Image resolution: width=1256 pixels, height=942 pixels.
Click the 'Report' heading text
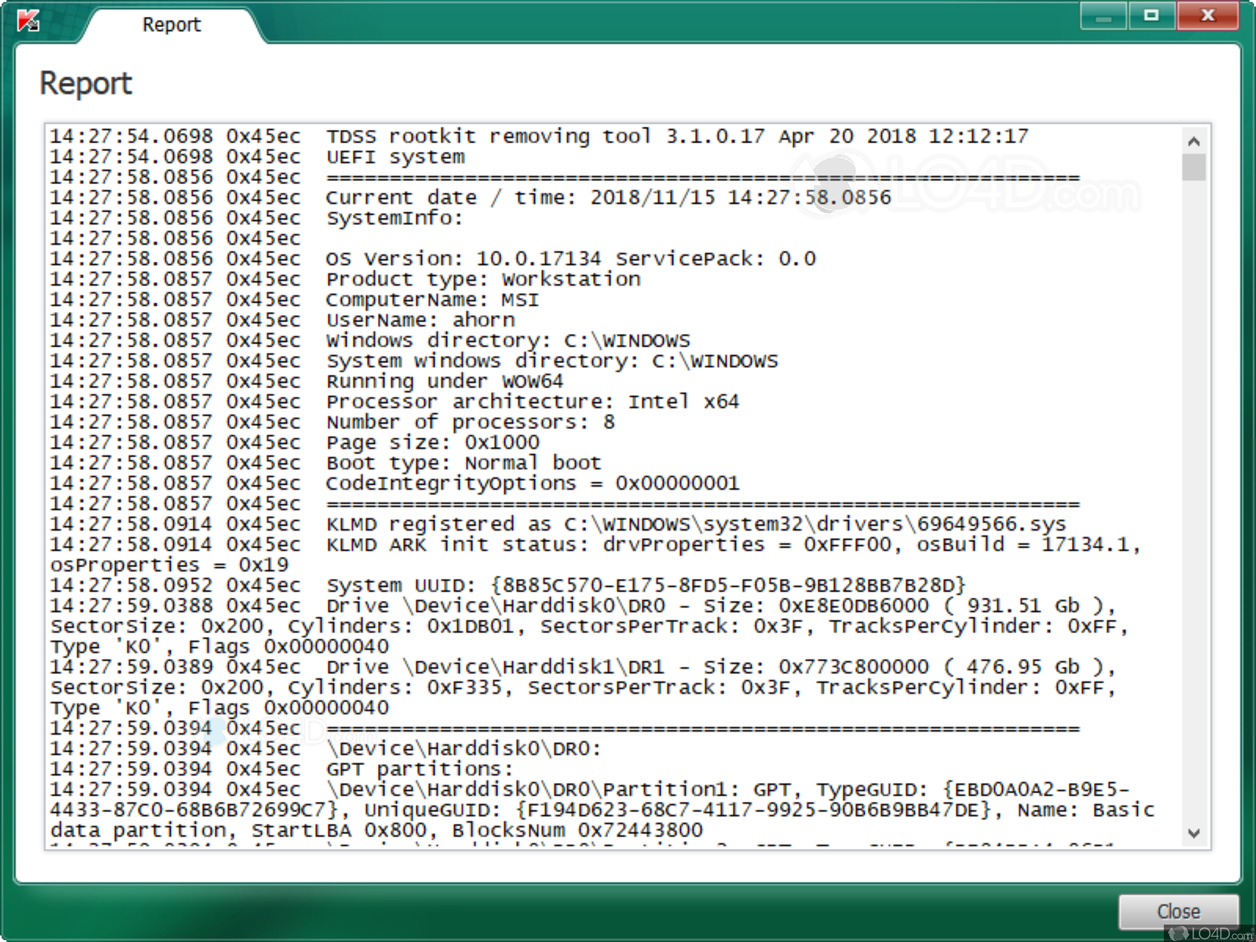86,84
